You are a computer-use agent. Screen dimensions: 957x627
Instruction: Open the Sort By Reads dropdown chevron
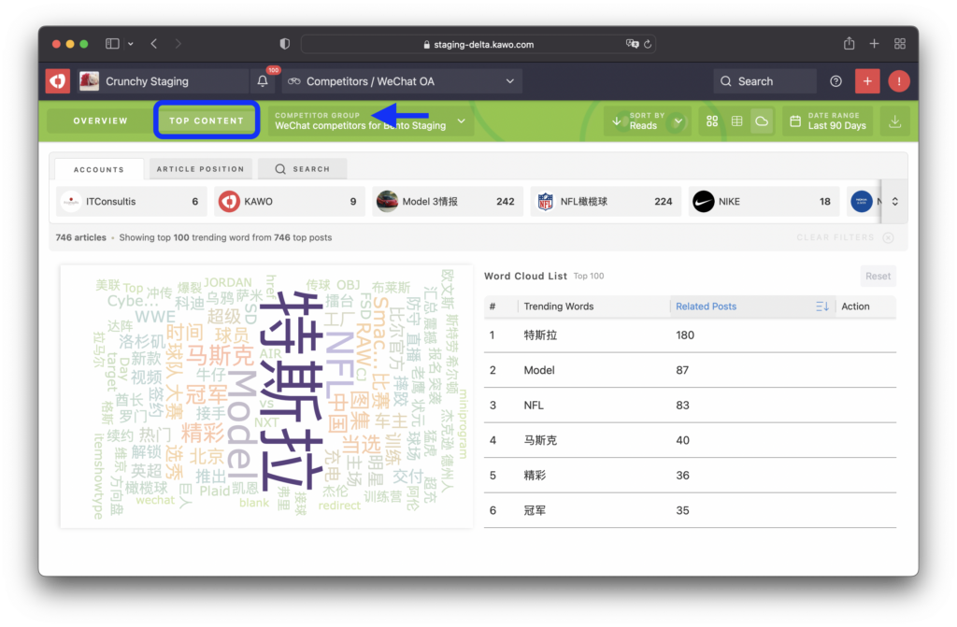678,121
